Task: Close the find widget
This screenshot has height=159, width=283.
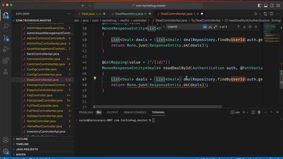Action: pos(256,26)
